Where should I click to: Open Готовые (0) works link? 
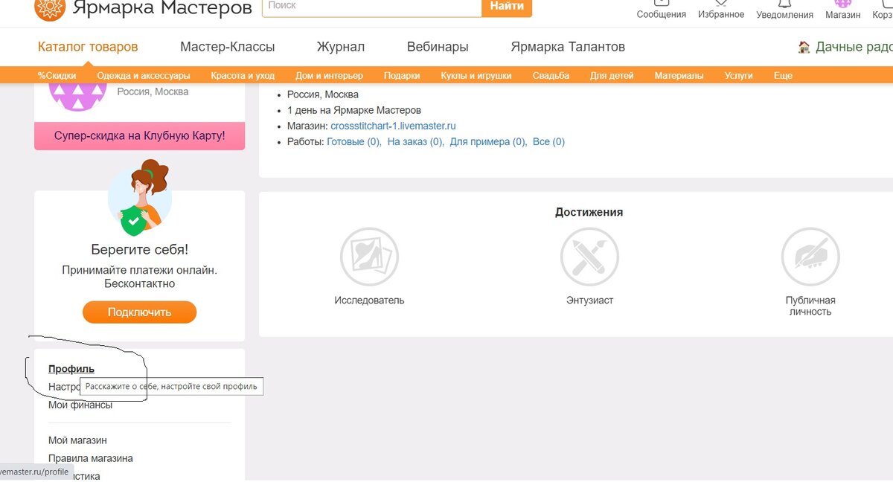(354, 141)
